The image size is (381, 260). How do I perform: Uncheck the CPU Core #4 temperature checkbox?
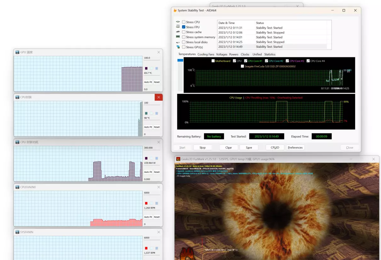(308, 61)
